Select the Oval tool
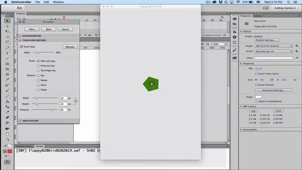 click(x=8, y=69)
